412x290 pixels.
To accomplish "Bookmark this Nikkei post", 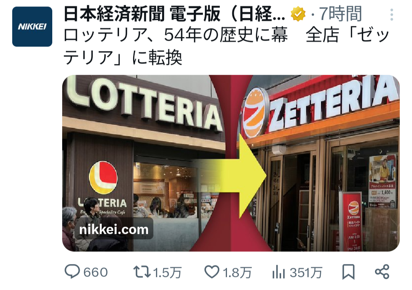I will [348, 272].
